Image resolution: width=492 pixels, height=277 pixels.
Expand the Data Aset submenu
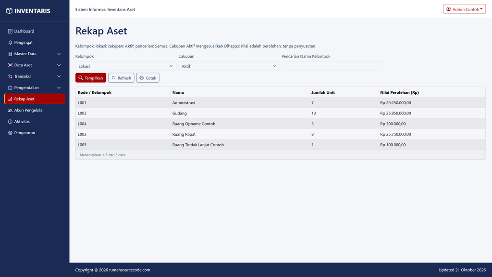coord(59,65)
